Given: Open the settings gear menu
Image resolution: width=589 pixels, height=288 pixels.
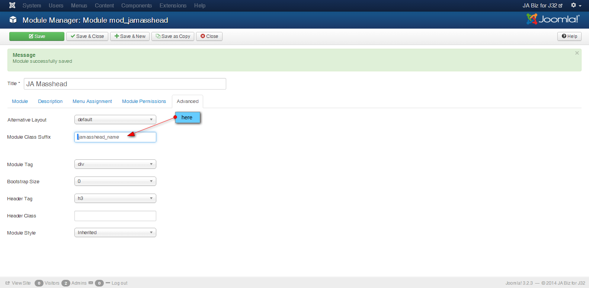Looking at the screenshot, I should (576, 6).
